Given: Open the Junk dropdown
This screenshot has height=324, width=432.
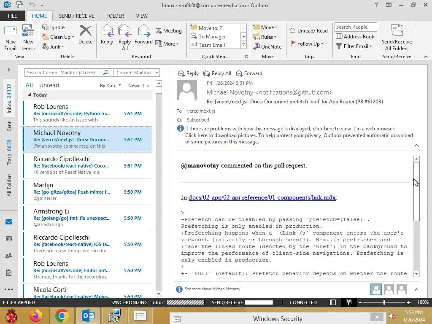Looking at the screenshot, I should pos(53,46).
